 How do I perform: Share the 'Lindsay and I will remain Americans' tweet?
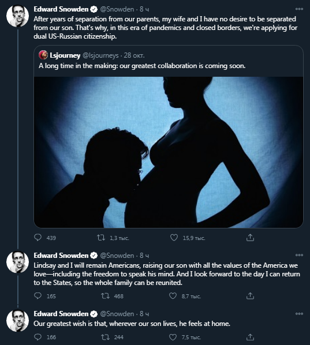(250, 296)
